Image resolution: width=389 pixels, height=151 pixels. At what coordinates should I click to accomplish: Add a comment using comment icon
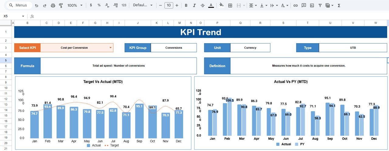[x=304, y=5]
